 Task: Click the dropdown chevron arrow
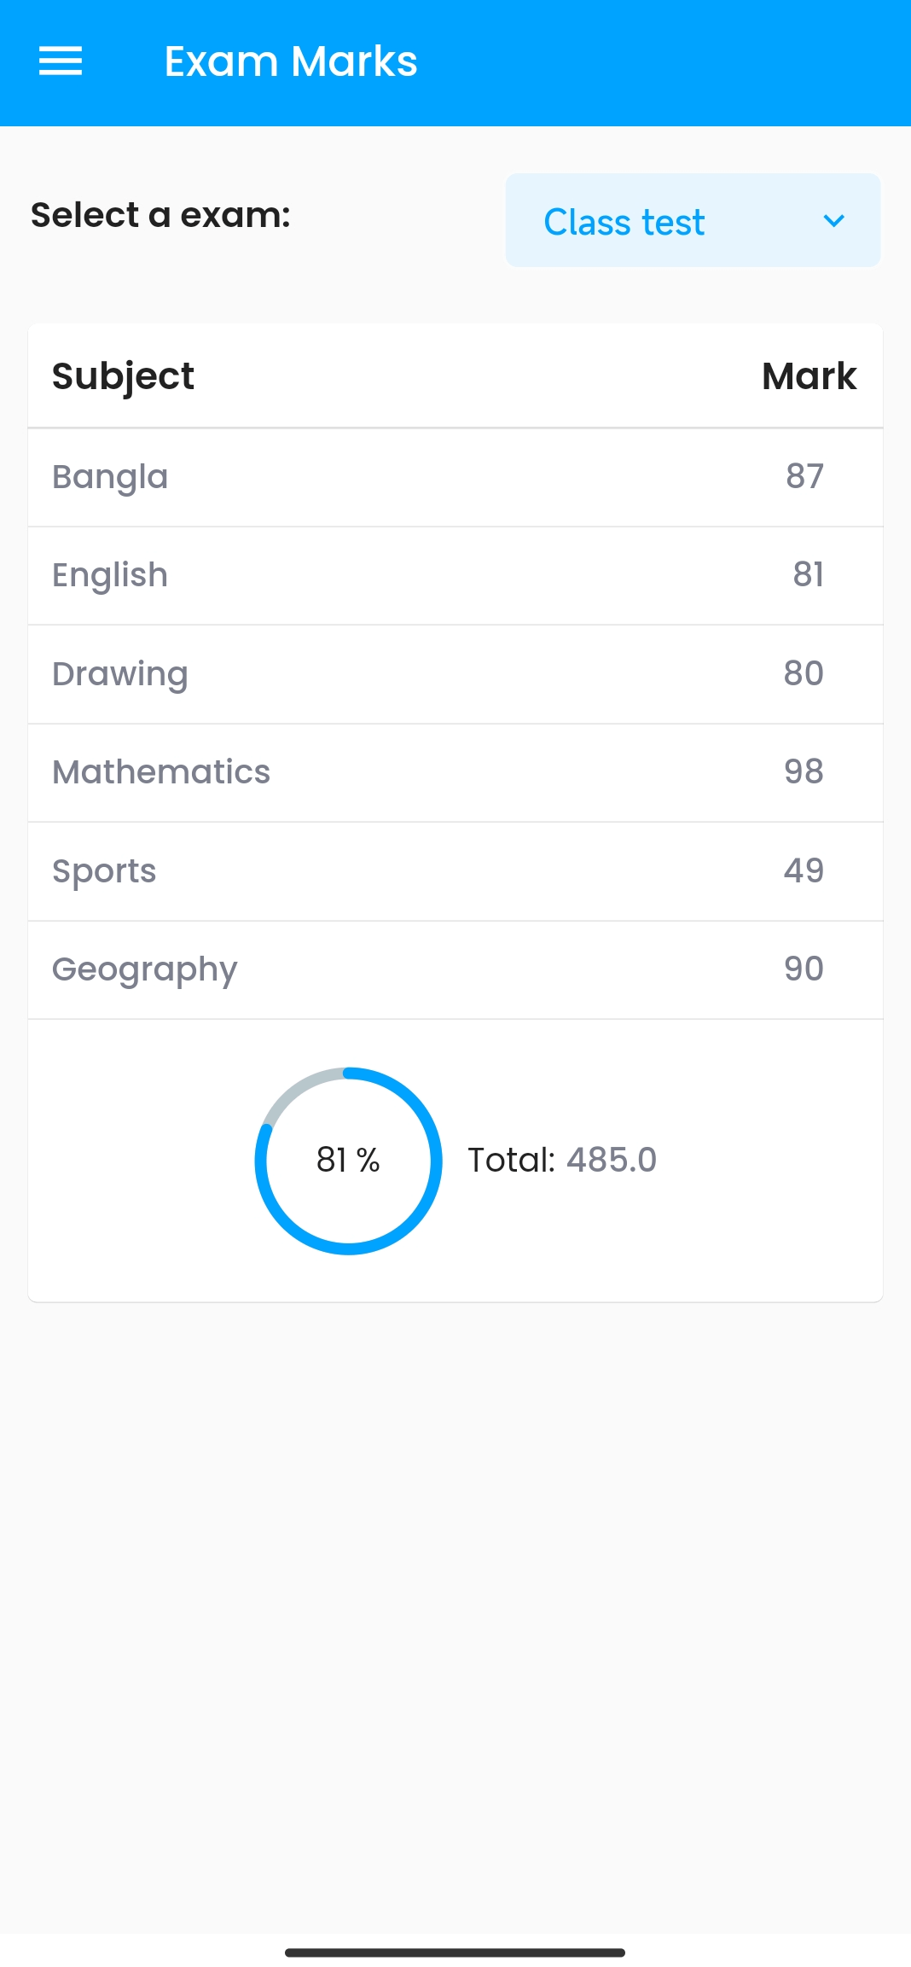coord(833,221)
